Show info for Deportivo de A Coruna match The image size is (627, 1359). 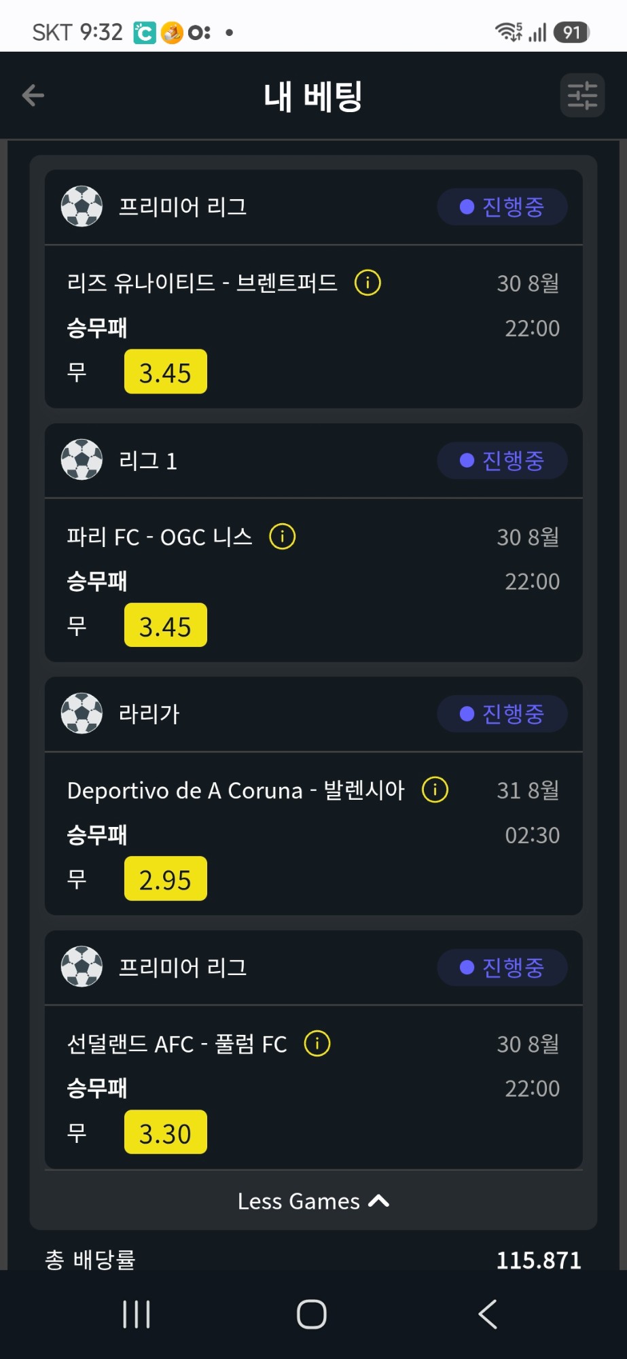point(435,790)
